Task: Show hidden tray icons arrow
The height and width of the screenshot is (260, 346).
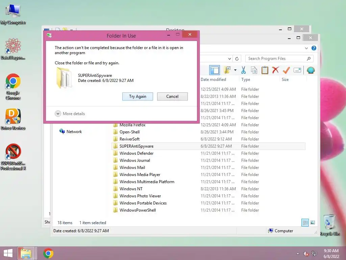Action: tap(298, 253)
